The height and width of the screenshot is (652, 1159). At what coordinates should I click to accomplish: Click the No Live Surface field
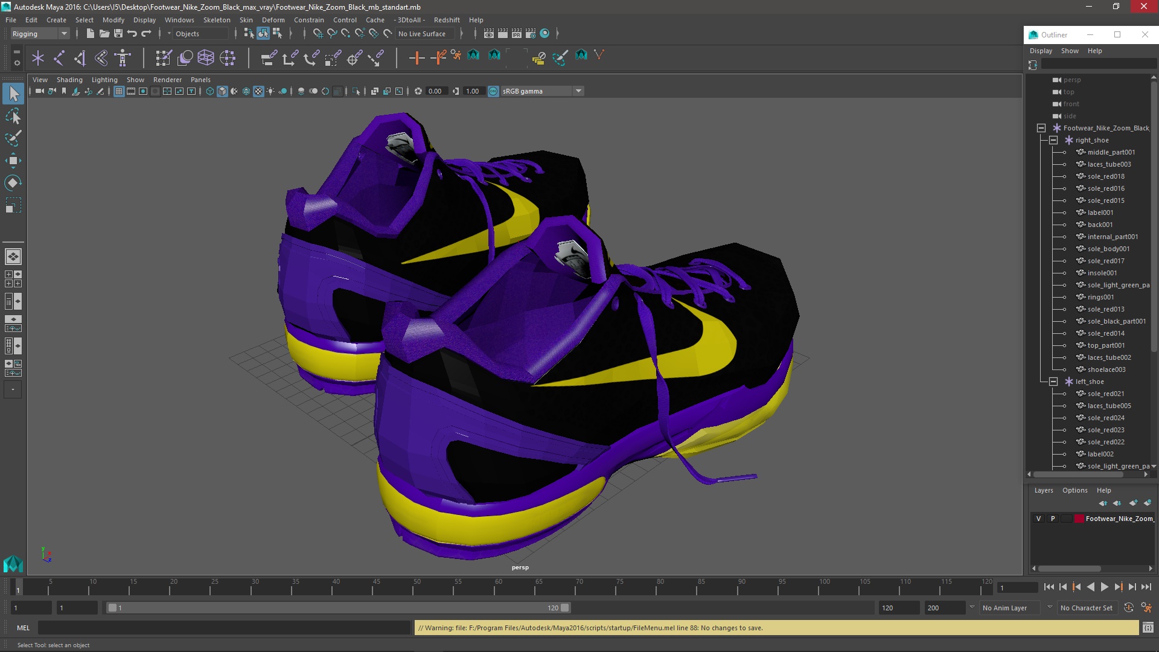(426, 34)
